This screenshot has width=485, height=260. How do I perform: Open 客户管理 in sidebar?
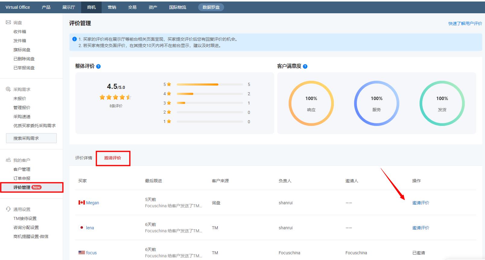pos(22,169)
